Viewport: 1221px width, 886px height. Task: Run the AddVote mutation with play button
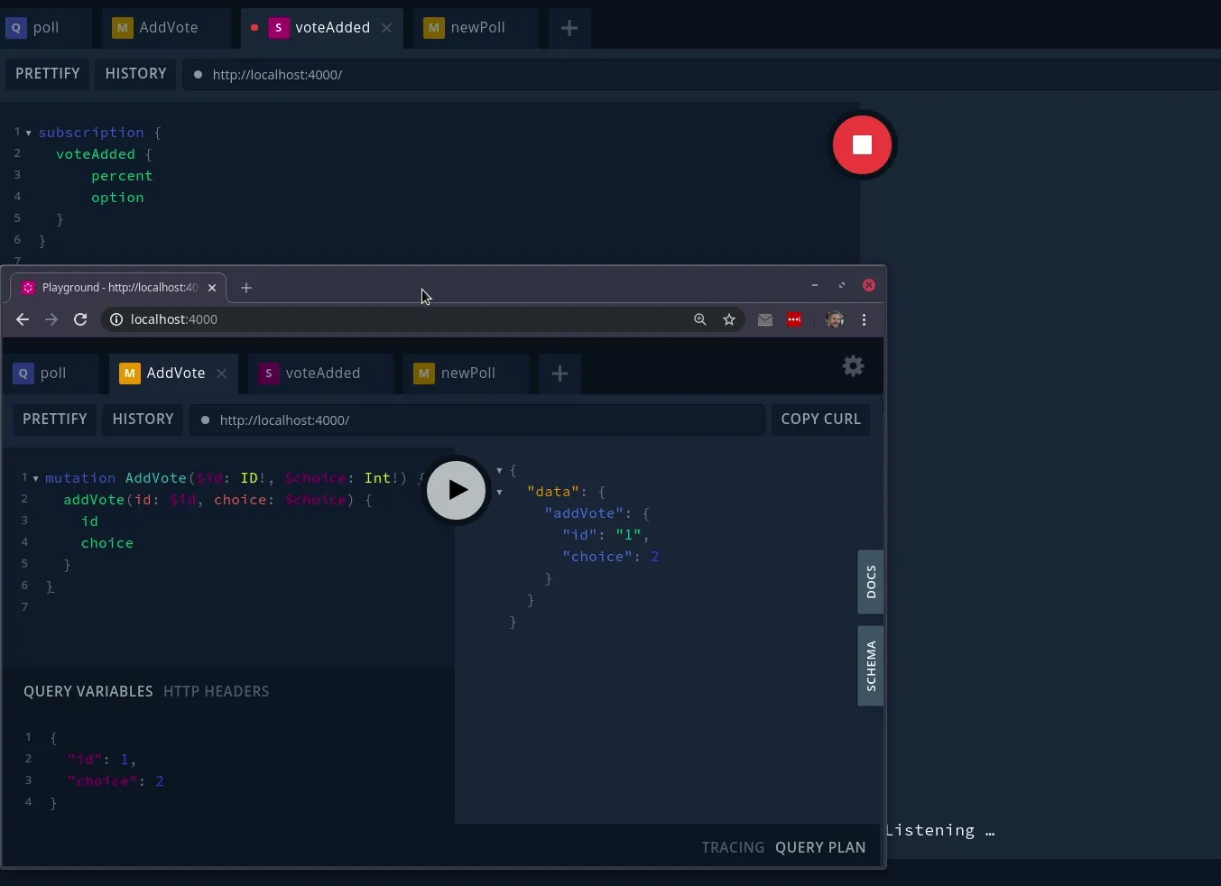456,490
